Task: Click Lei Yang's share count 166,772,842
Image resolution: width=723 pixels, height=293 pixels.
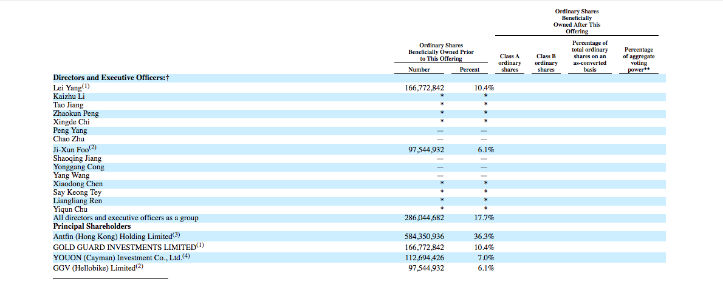Action: point(424,87)
